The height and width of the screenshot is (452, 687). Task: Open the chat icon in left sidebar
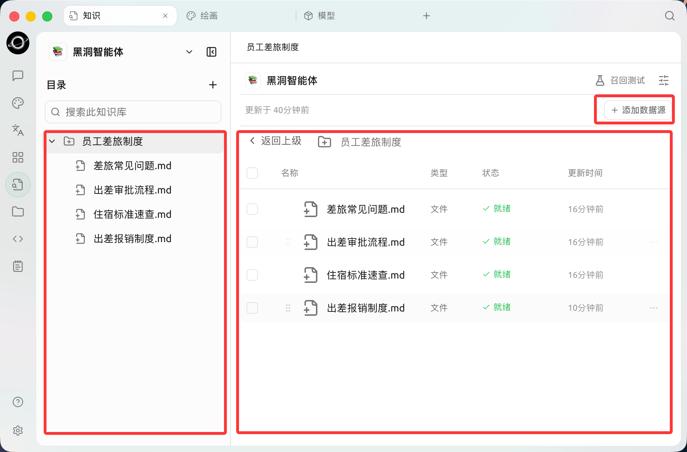pyautogui.click(x=18, y=76)
